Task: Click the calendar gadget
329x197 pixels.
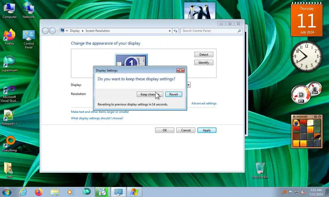Action: [x=307, y=19]
